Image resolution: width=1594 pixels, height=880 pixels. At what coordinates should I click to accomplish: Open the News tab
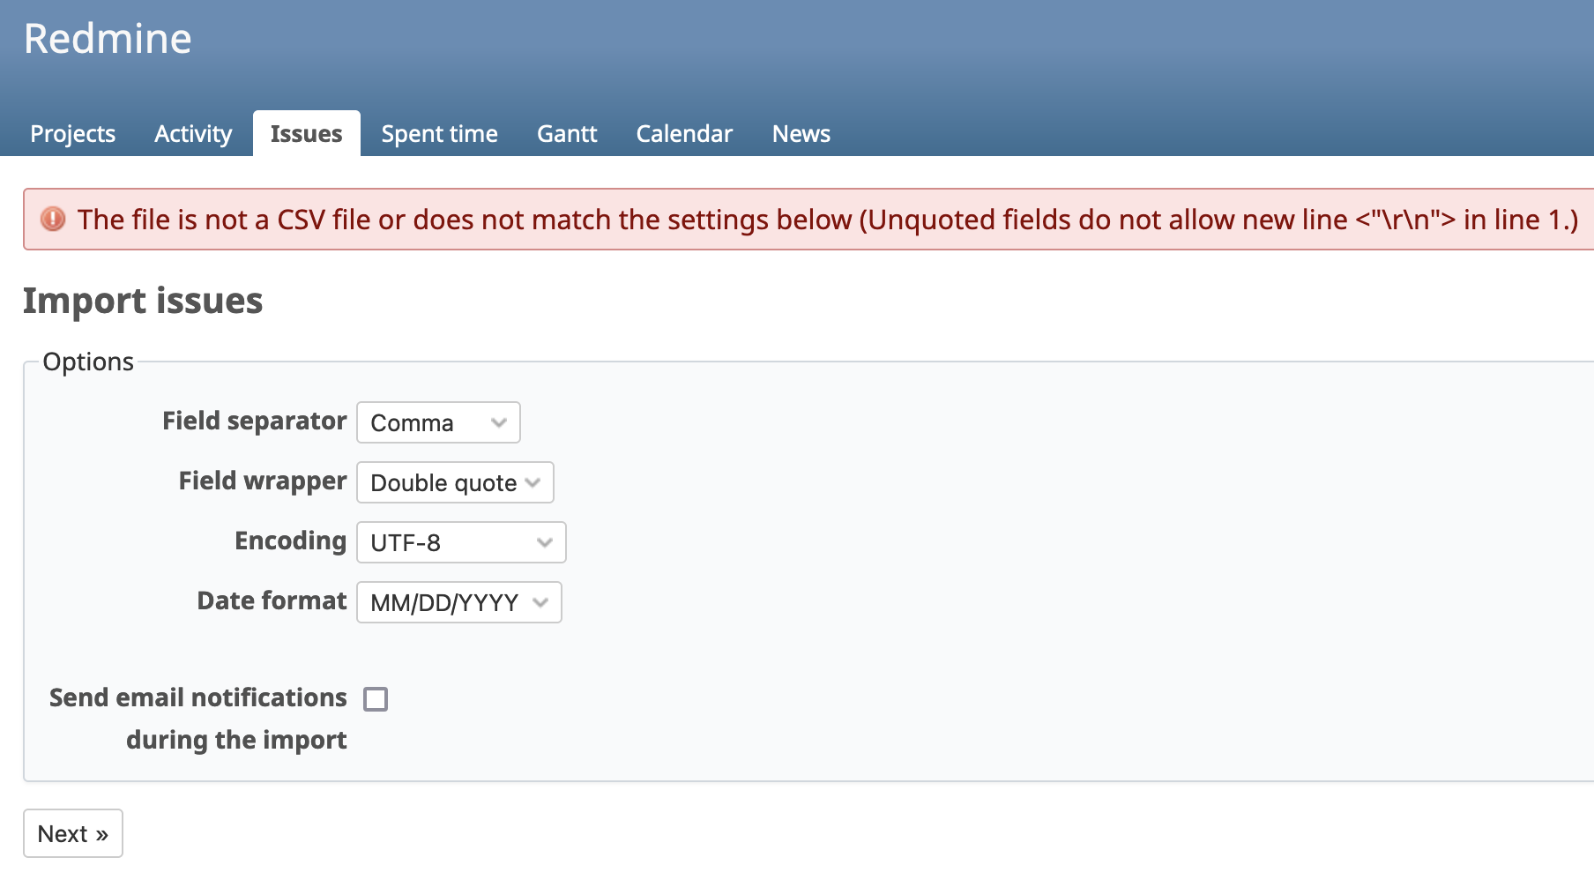pyautogui.click(x=801, y=134)
